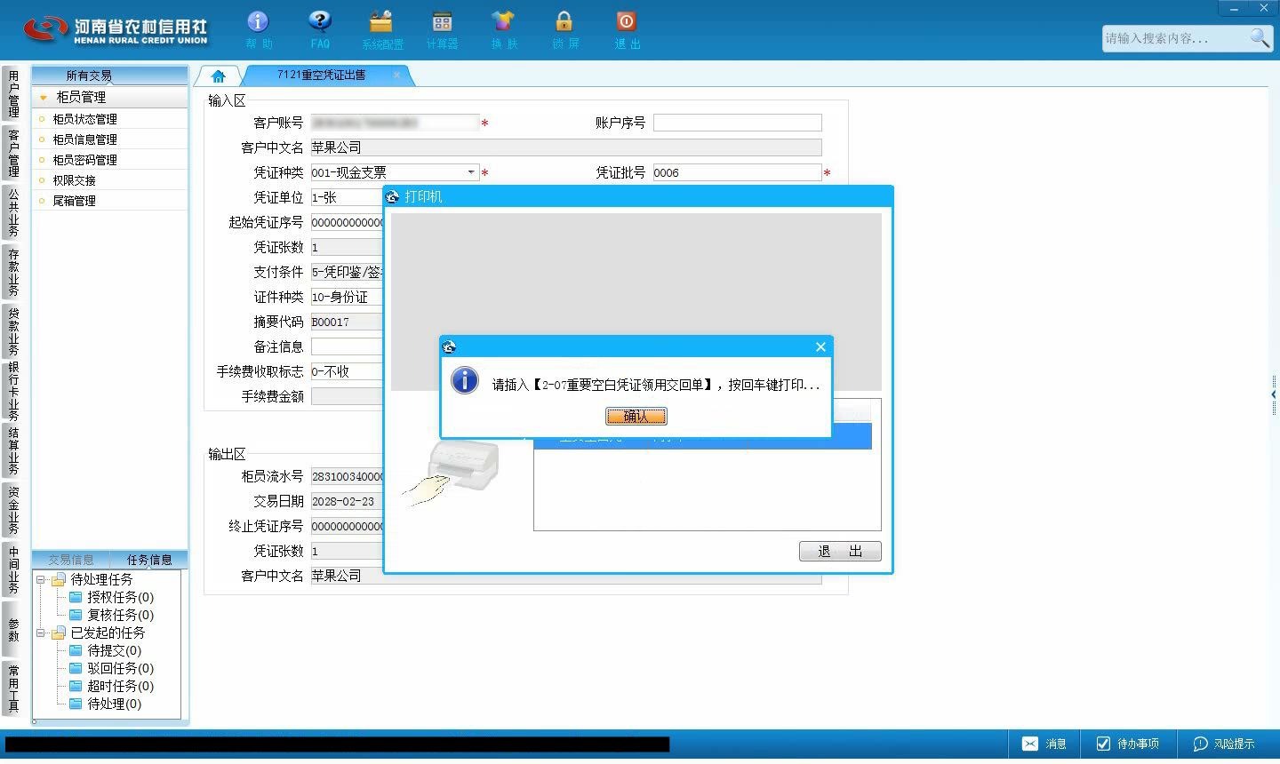Click the 交易日期 field 2028-02-23

point(348,501)
